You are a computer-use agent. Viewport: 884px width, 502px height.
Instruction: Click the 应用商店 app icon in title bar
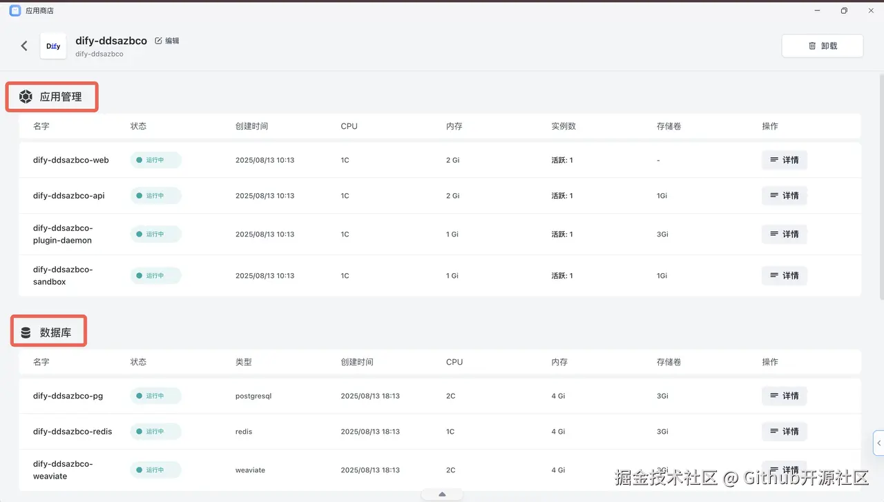[15, 10]
